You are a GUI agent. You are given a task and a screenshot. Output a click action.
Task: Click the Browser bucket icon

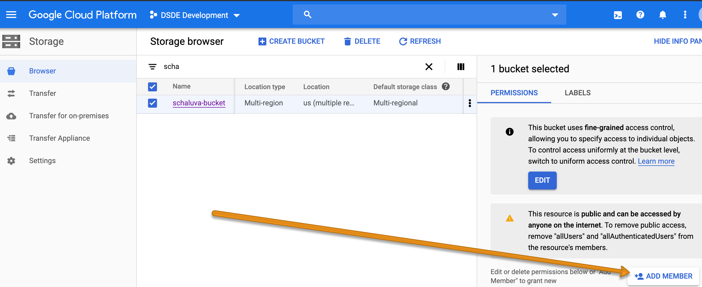point(11,71)
